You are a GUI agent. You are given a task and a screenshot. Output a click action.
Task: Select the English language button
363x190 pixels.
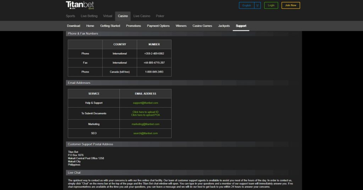(247, 5)
